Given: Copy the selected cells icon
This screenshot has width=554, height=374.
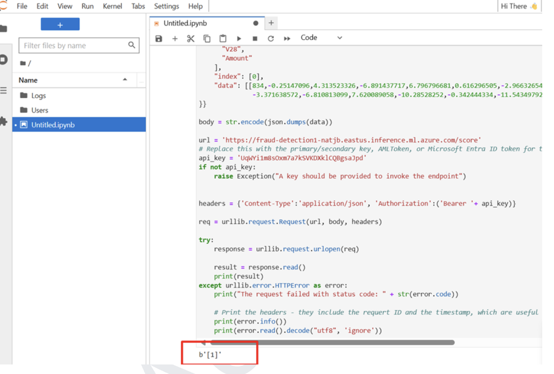Looking at the screenshot, I should pos(207,38).
